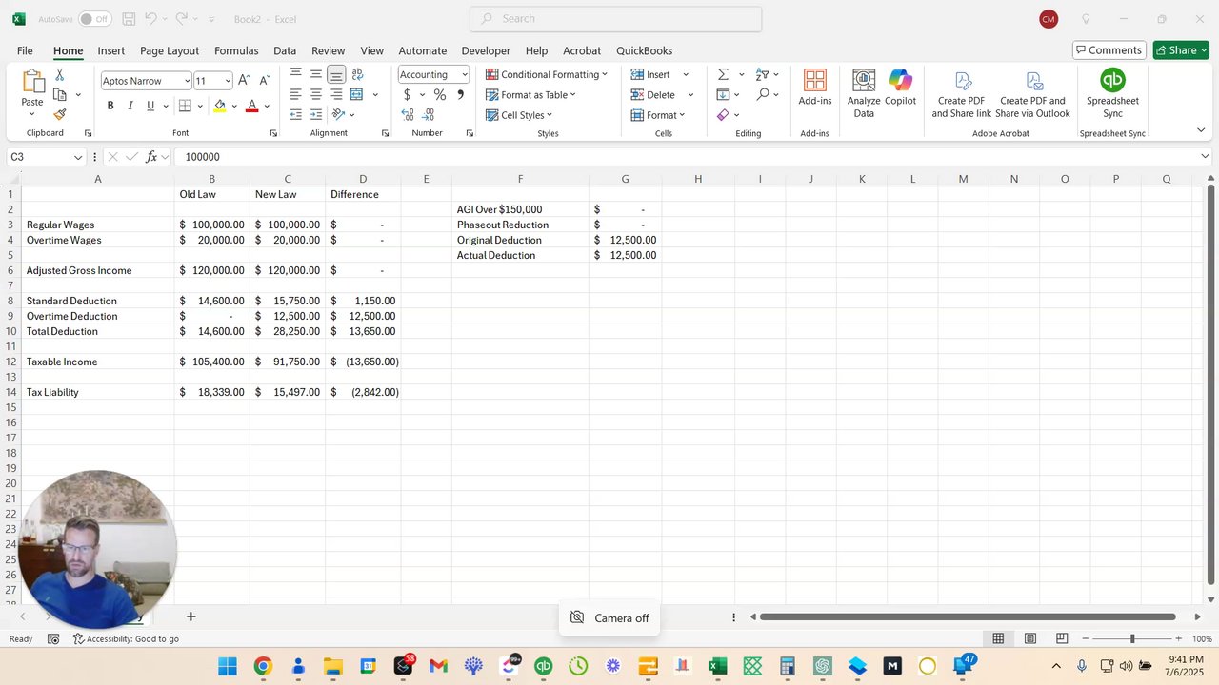Click the zoom slider handle
The height and width of the screenshot is (685, 1219).
coord(1132,639)
